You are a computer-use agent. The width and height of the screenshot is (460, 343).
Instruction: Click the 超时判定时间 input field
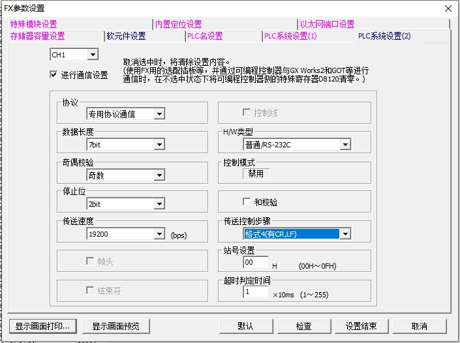click(x=255, y=293)
